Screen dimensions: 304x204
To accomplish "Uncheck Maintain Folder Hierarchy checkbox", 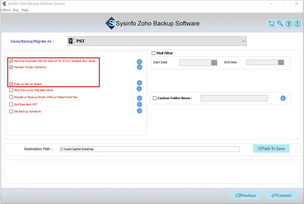I will point(11,67).
